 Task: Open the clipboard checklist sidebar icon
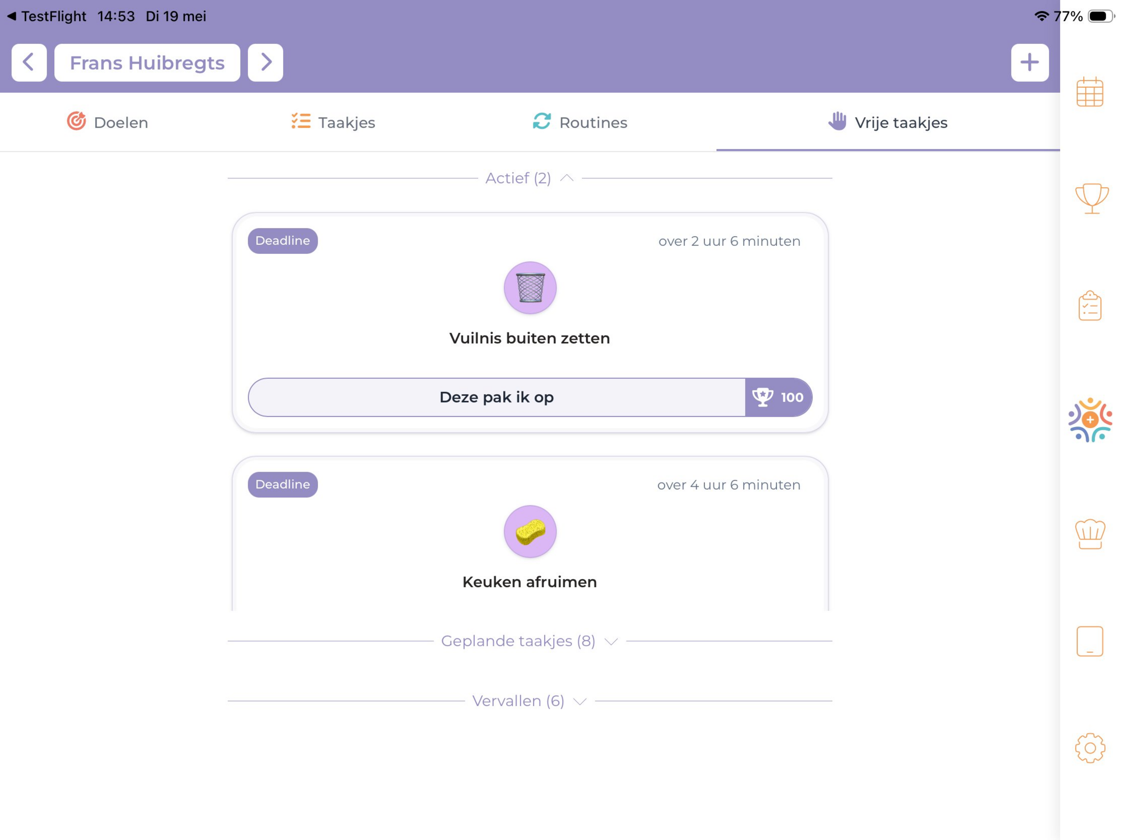tap(1089, 306)
